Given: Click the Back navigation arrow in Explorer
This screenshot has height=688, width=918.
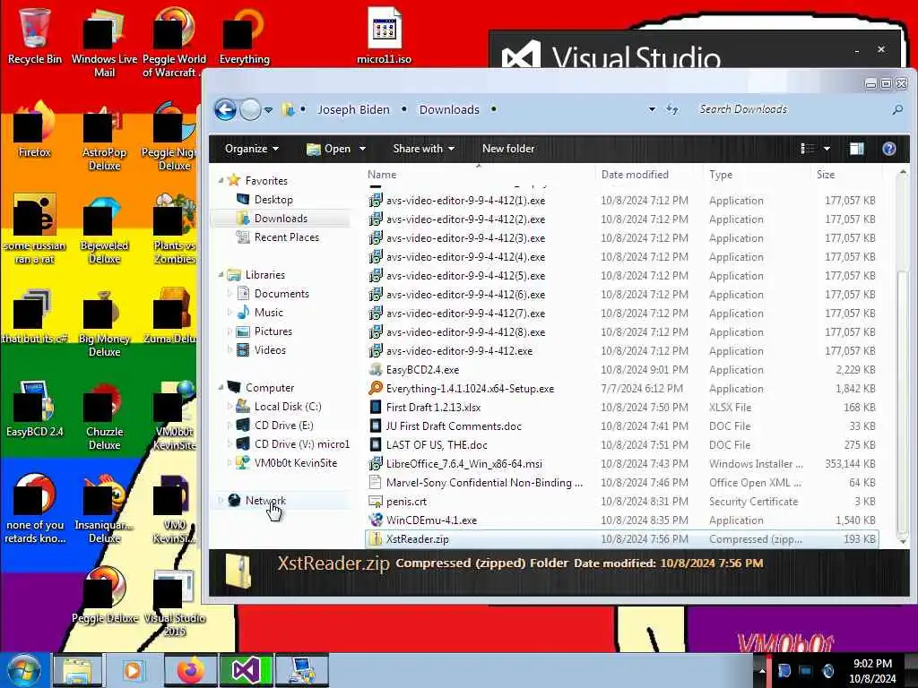Looking at the screenshot, I should pyautogui.click(x=225, y=109).
